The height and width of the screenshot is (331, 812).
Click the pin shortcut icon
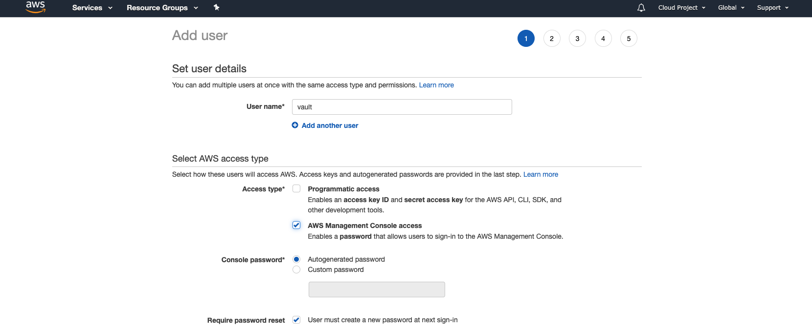click(x=216, y=7)
